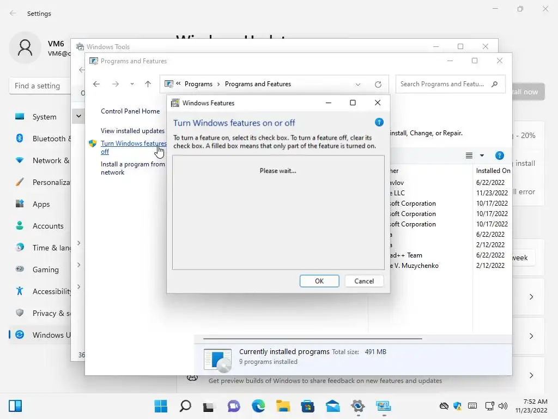Open Control Panel Home link

(x=130, y=111)
